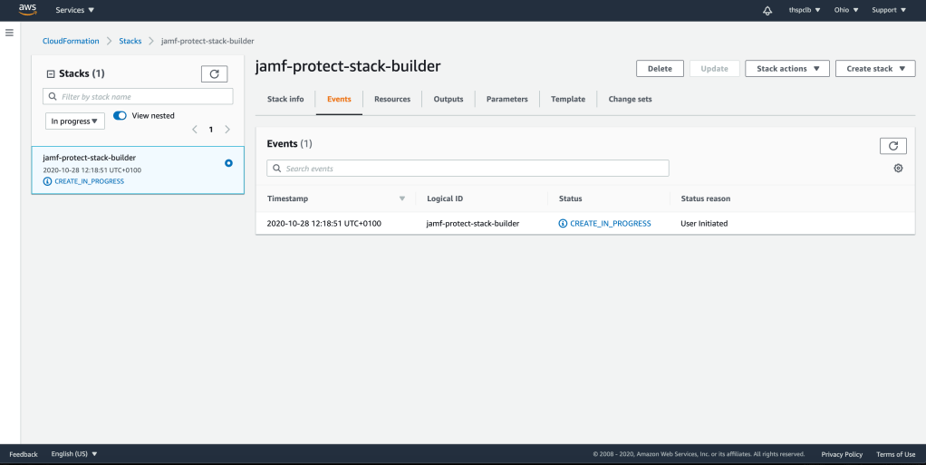
Task: Select the jamf-protect-stack-builder stack radio button
Action: pyautogui.click(x=228, y=163)
